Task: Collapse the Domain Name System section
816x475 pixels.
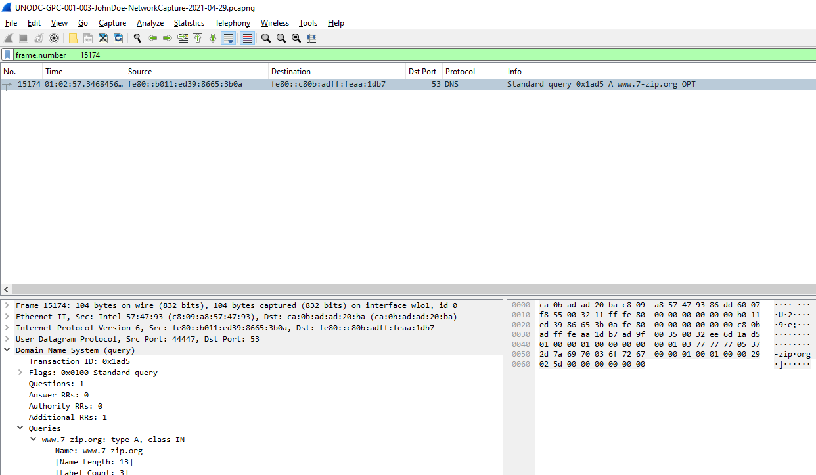Action: 7,350
